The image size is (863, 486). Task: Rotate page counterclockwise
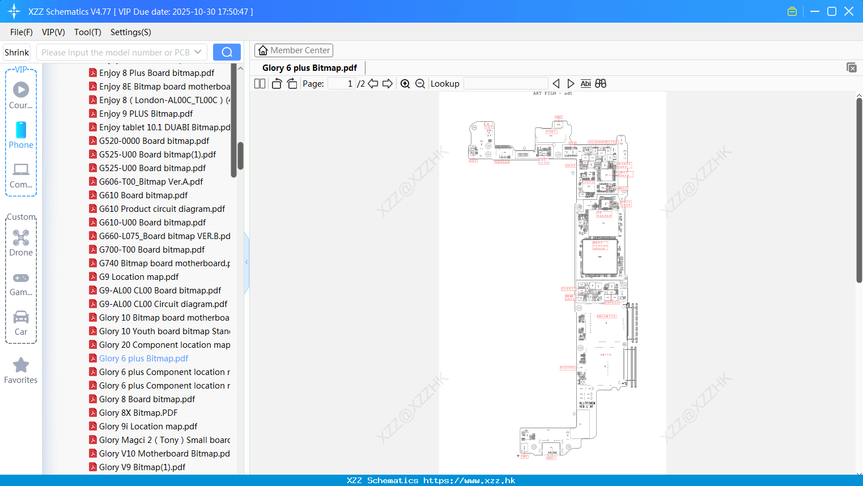(x=277, y=84)
